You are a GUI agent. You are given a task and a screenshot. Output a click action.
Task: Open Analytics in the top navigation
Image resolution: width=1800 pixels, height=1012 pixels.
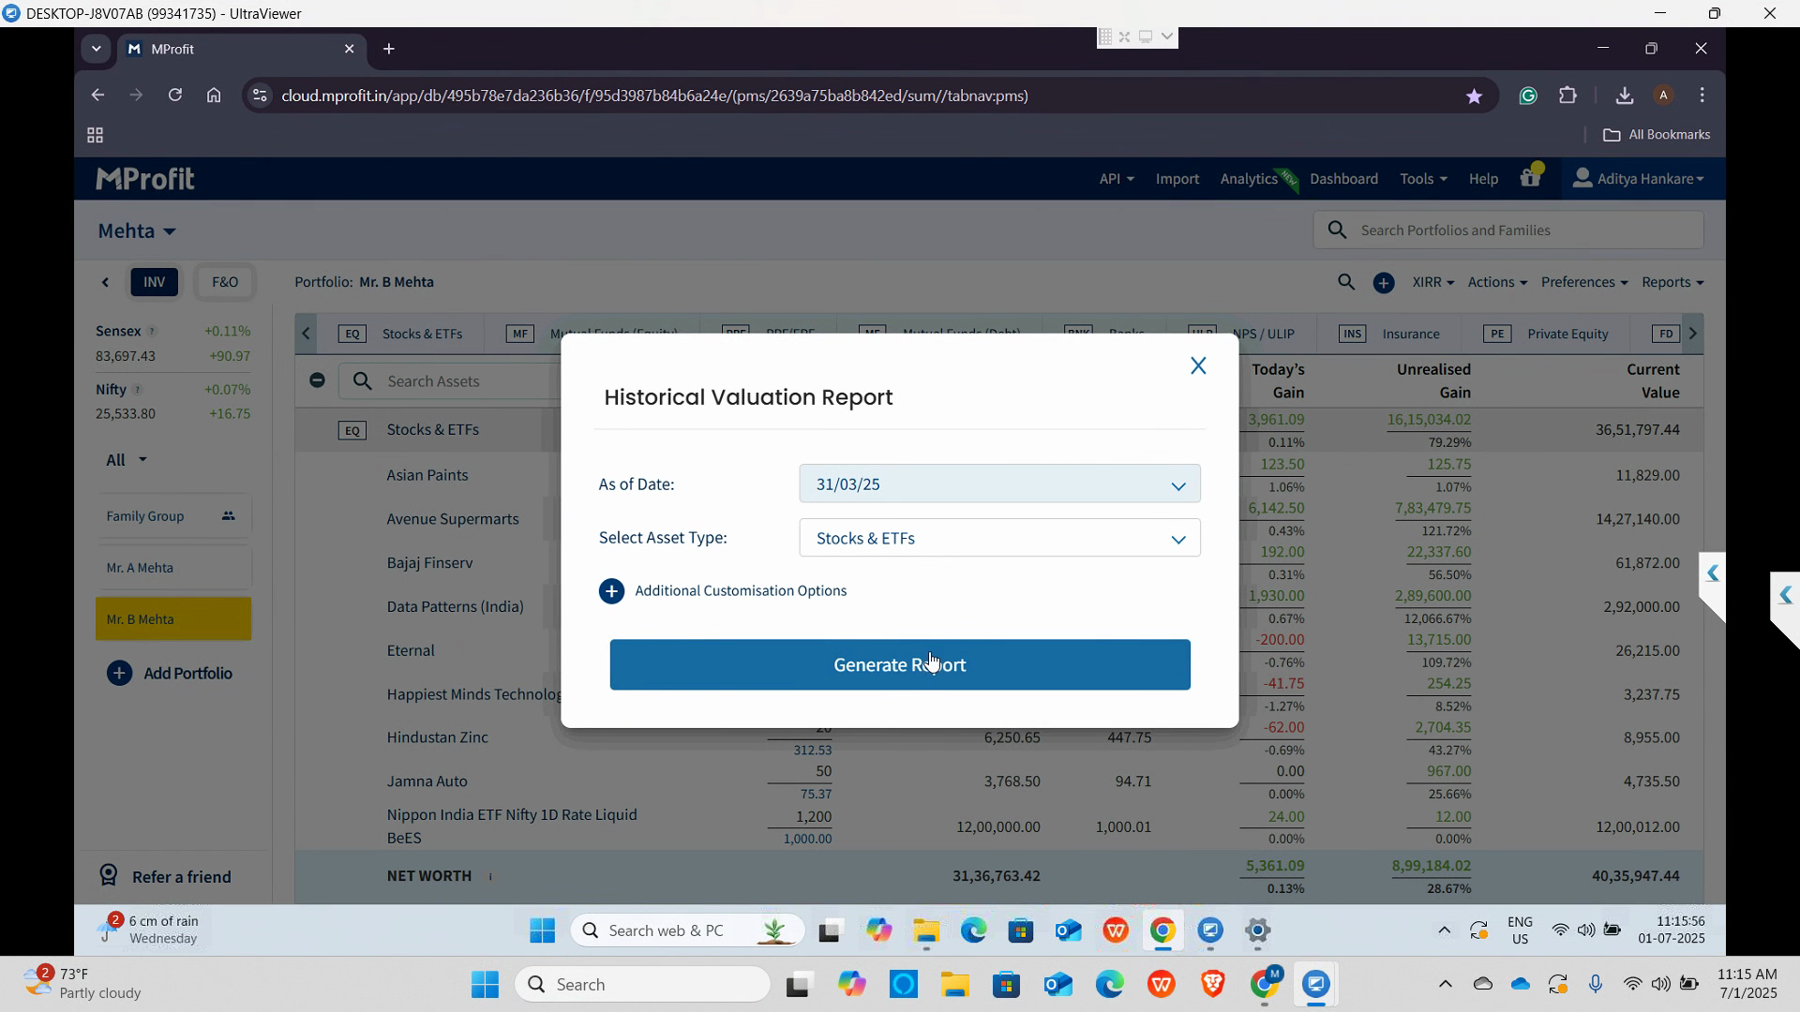pyautogui.click(x=1249, y=178)
